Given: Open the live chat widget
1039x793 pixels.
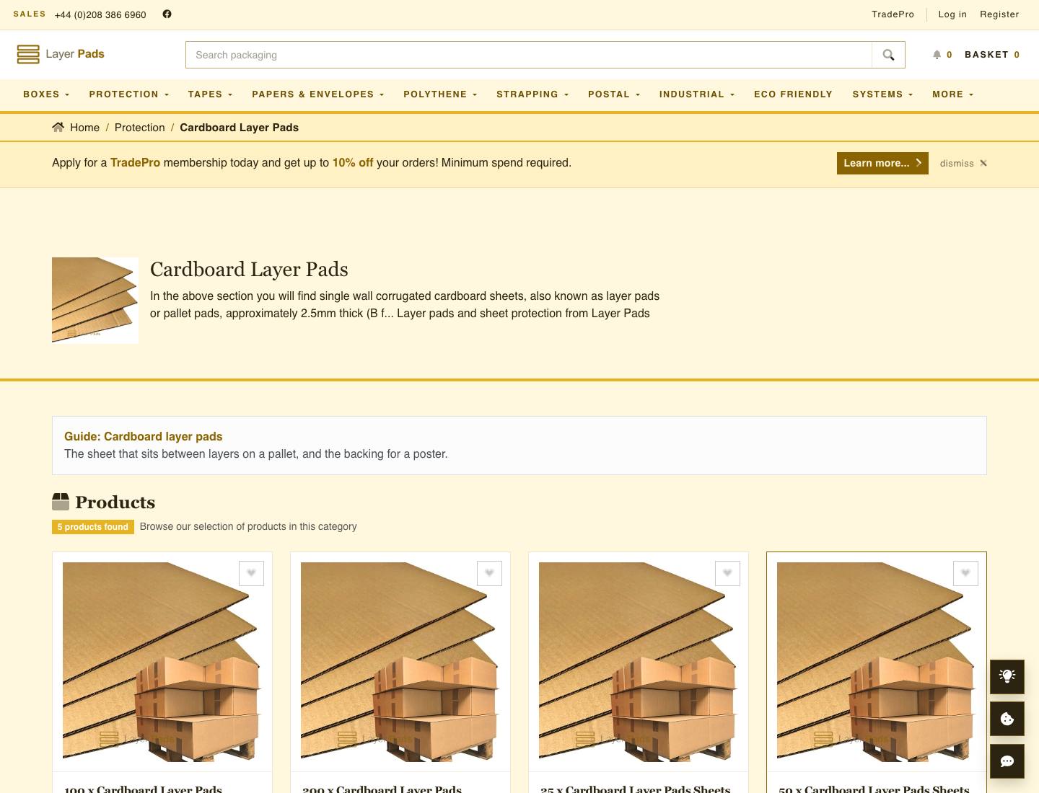Looking at the screenshot, I should click(1007, 761).
